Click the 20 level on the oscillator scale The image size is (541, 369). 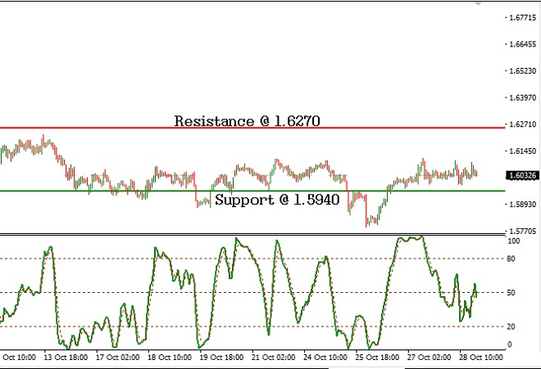tap(511, 326)
